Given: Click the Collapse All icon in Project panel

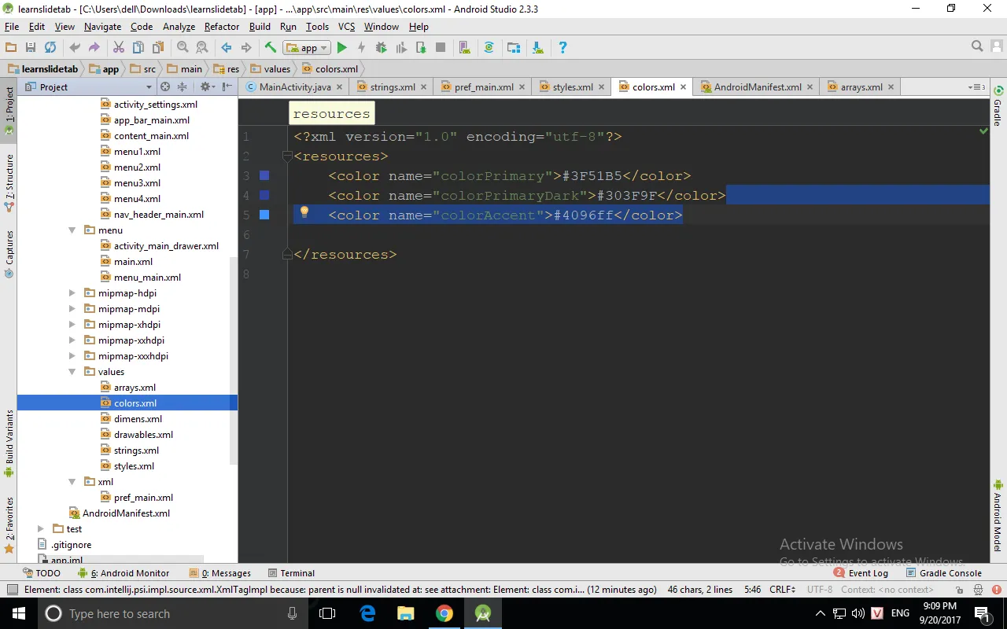Looking at the screenshot, I should 183,86.
